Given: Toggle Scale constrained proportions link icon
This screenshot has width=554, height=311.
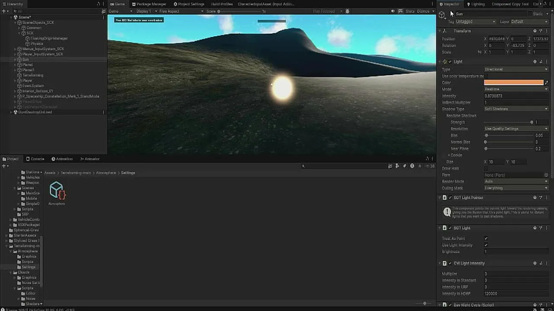Looking at the screenshot, I should pos(479,52).
